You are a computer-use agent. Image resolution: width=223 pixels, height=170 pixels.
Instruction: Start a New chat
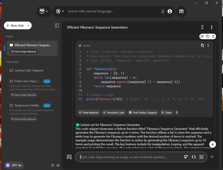coord(15,26)
